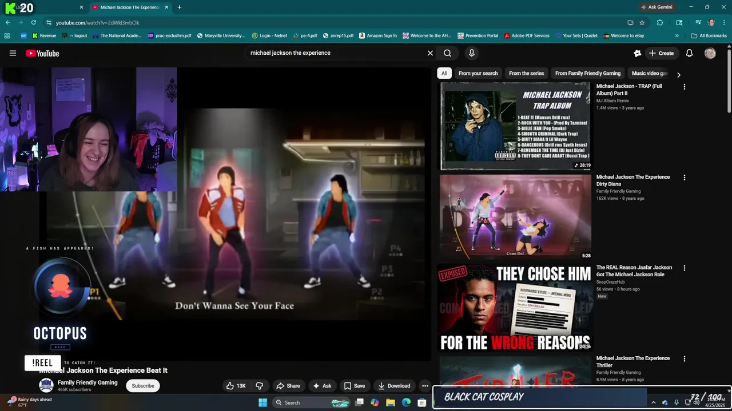
Task: Open the Your Sets Quizlet bookmark
Action: tap(576, 35)
